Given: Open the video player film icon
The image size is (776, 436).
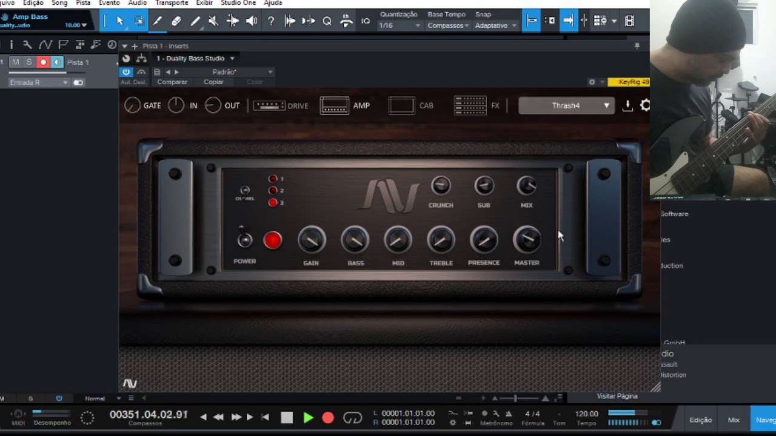Looking at the screenshot, I should (x=629, y=21).
